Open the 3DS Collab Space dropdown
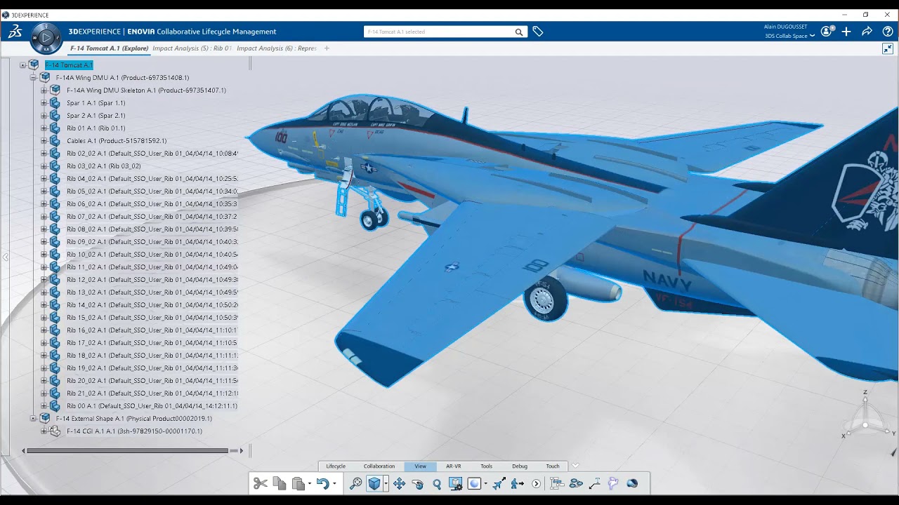This screenshot has height=505, width=899. 789,36
